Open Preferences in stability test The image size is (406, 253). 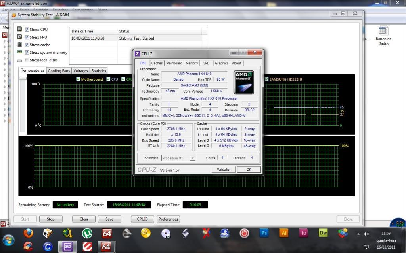pos(168,219)
